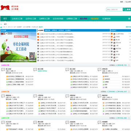The height and width of the screenshot is (131, 131).
Task: Click the 加入申请 link in navbar
Action: click(84, 19)
